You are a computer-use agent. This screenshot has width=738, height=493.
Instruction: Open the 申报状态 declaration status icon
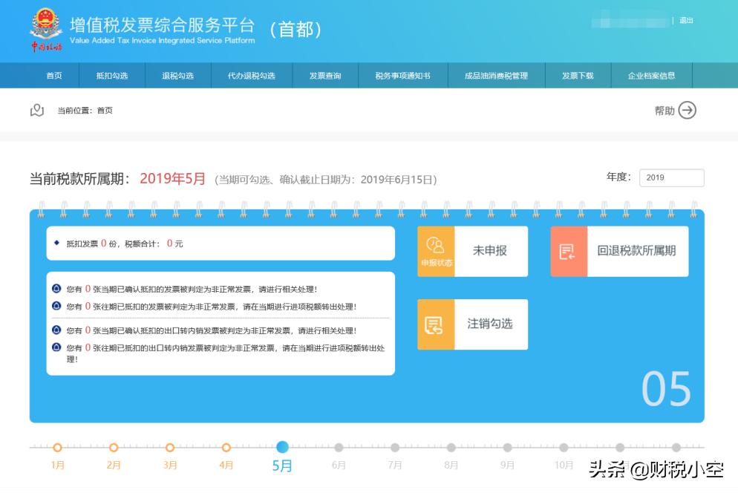click(437, 249)
